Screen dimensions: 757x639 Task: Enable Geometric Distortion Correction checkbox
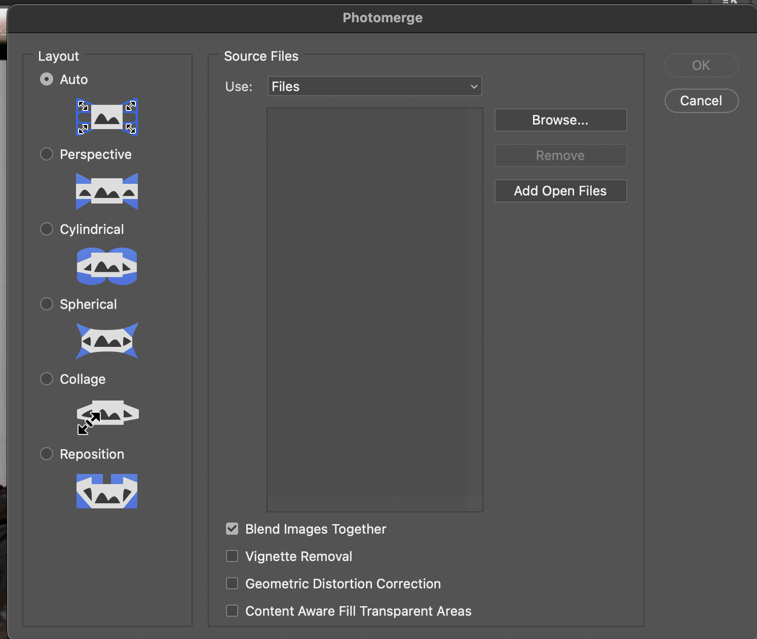(232, 583)
